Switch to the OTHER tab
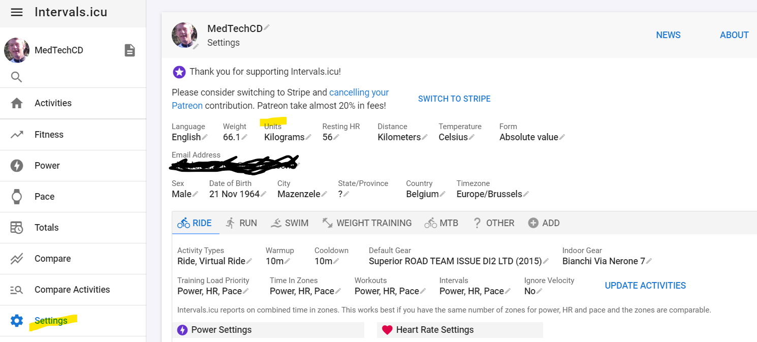 tap(493, 223)
